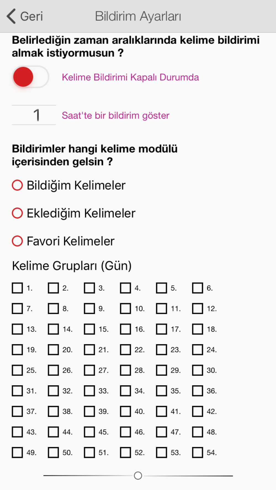Enable the checkbox for day 6
The width and height of the screenshot is (276, 490).
click(198, 288)
